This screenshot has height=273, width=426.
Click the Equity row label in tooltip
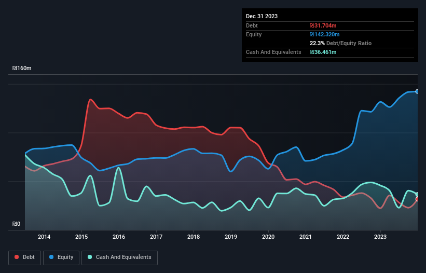[254, 34]
